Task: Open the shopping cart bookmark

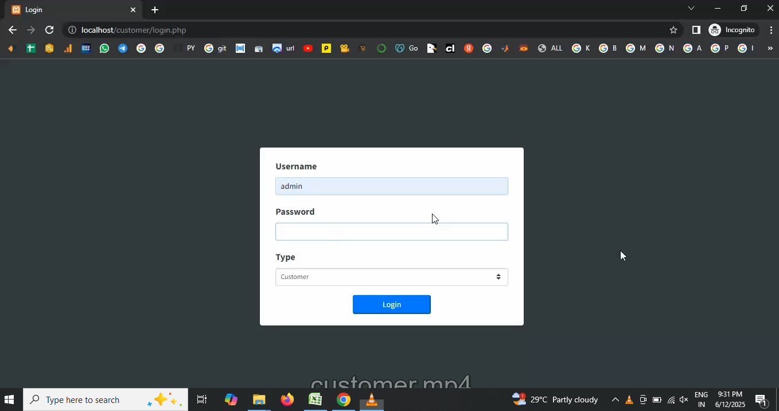Action: tap(363, 48)
